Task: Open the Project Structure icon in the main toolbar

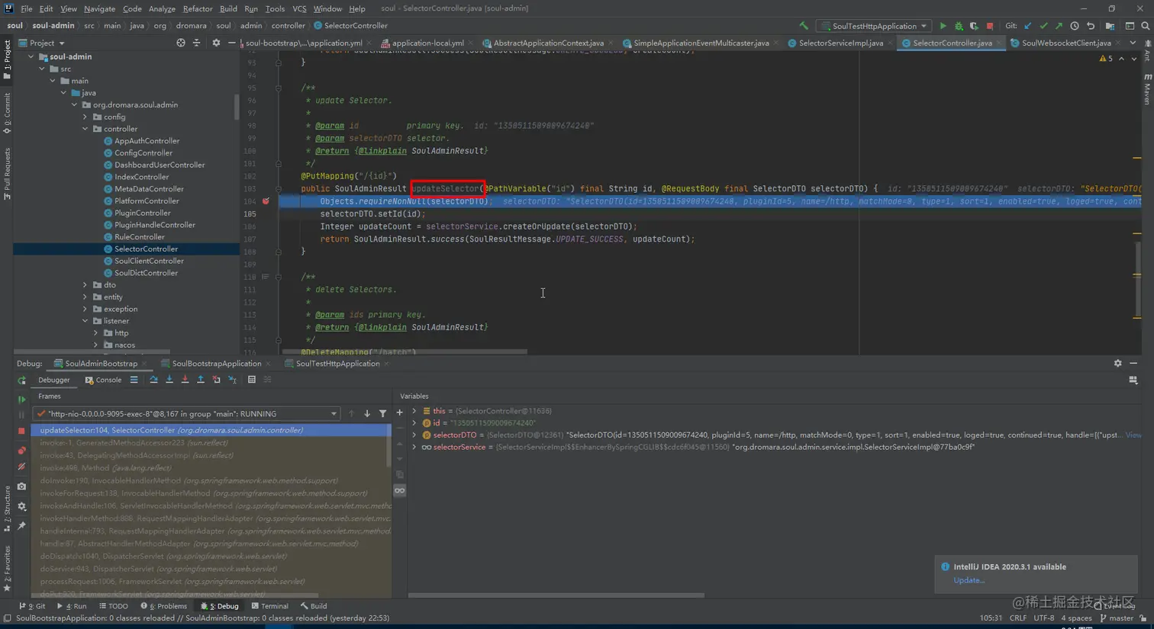Action: (x=1110, y=26)
